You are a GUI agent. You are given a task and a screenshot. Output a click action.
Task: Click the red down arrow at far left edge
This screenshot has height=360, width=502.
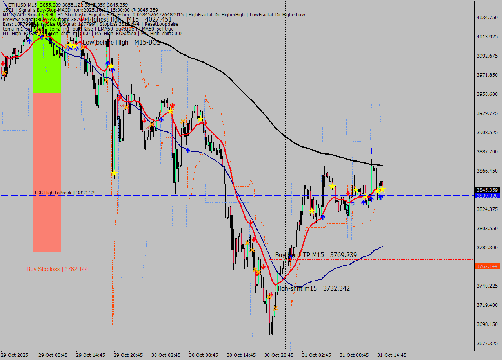coord(3,63)
